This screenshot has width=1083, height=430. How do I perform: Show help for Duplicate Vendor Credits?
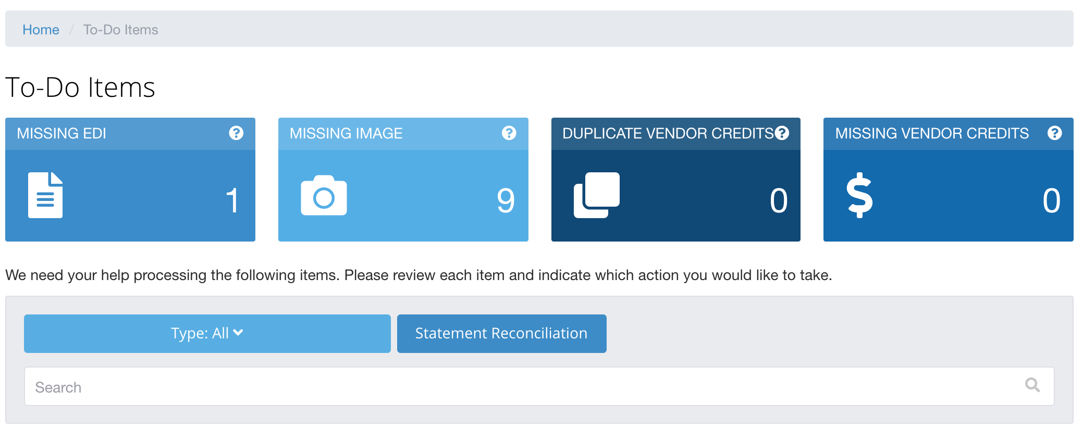(782, 133)
